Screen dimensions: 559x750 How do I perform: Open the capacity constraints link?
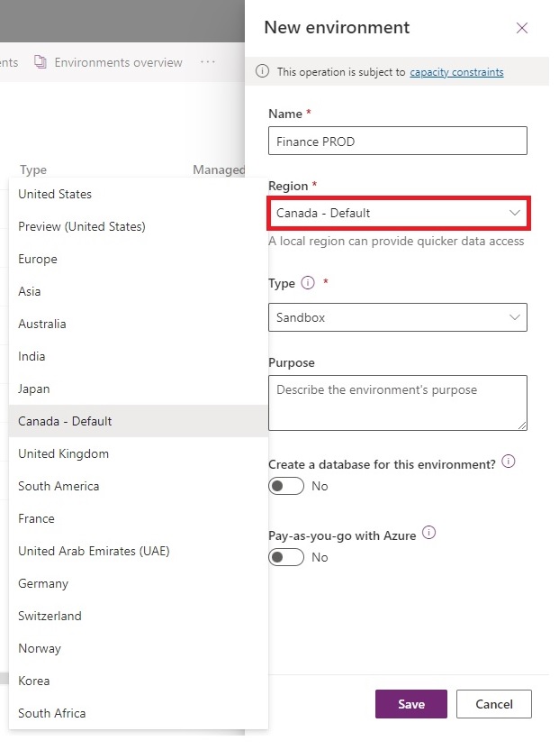click(456, 72)
